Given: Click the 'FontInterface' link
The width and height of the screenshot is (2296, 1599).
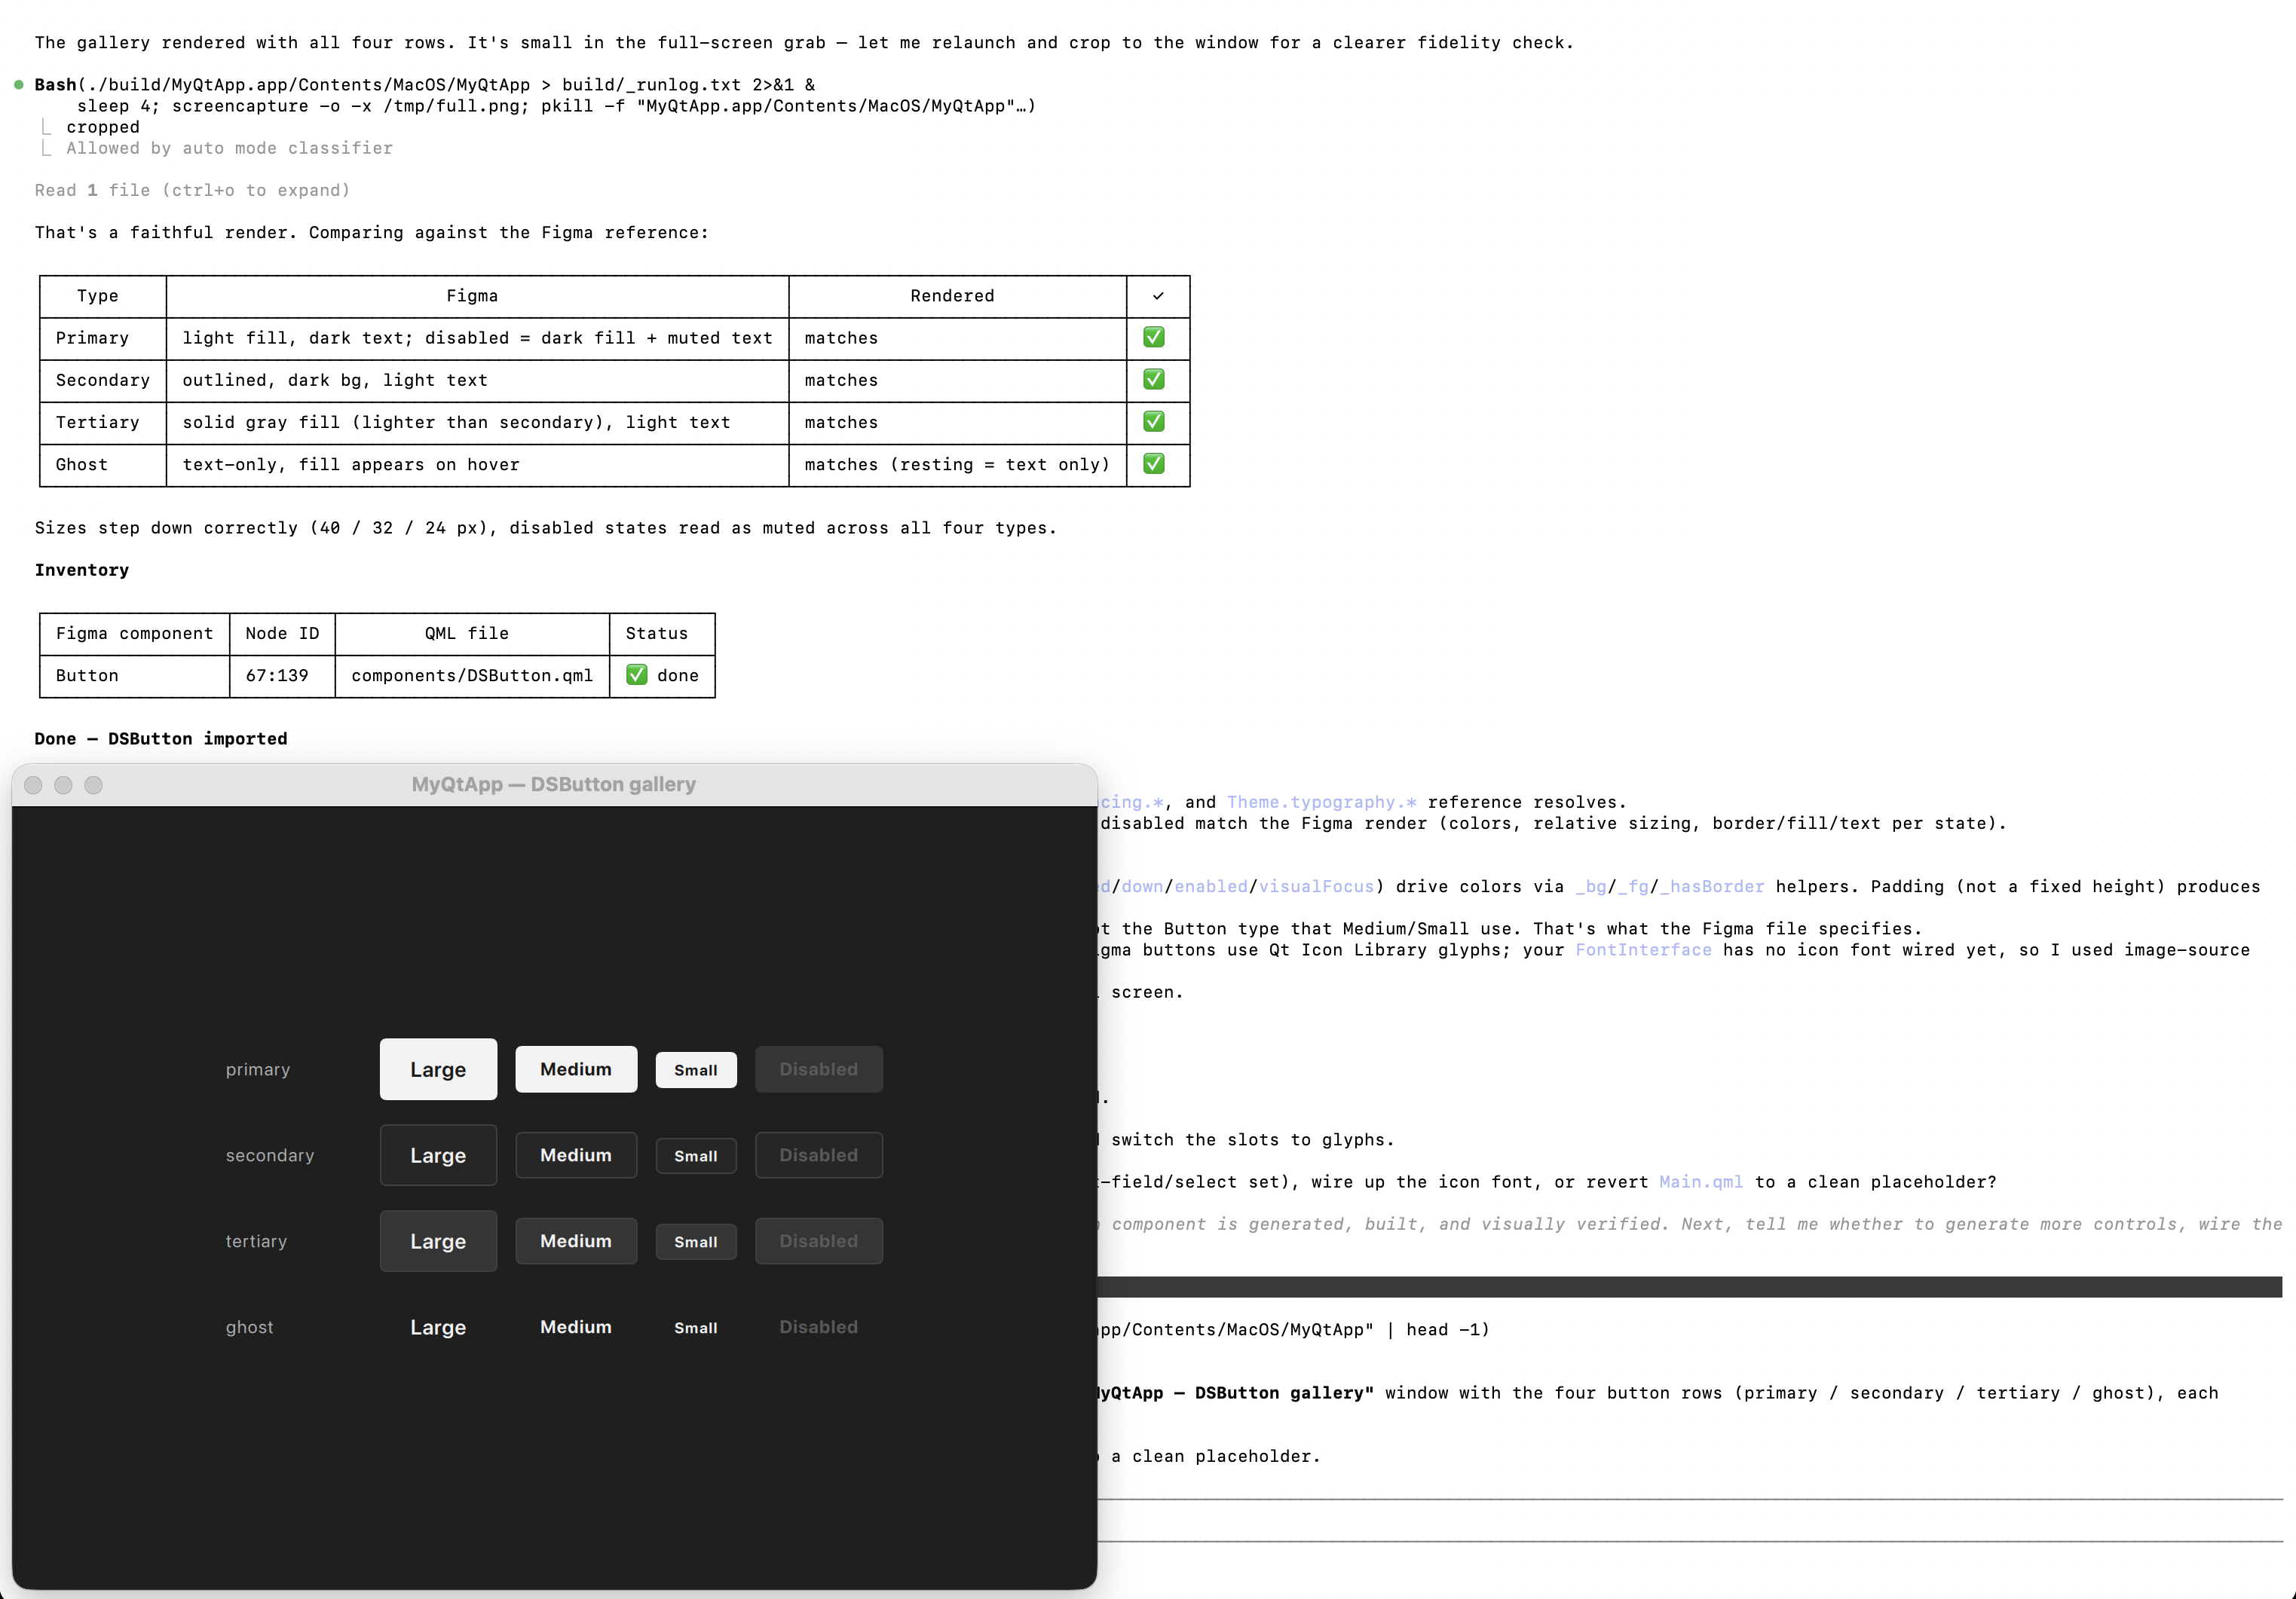Looking at the screenshot, I should tap(1643, 949).
